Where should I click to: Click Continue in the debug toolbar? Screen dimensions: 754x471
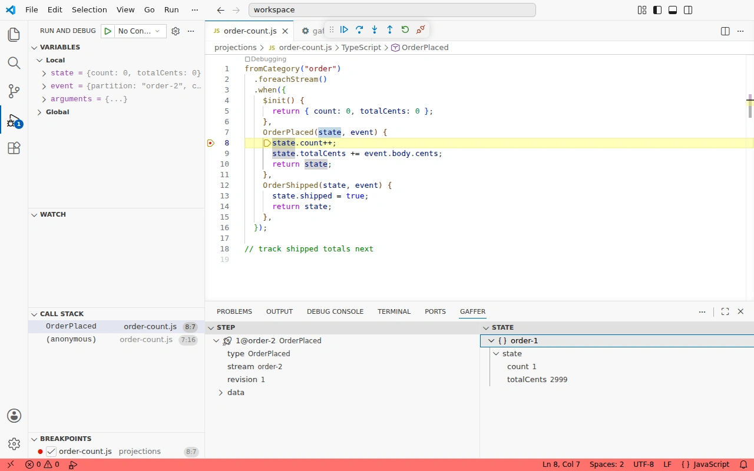344,29
